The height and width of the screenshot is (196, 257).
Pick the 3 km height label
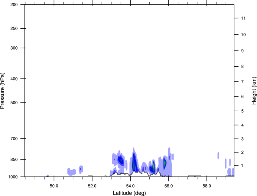(x=242, y=139)
